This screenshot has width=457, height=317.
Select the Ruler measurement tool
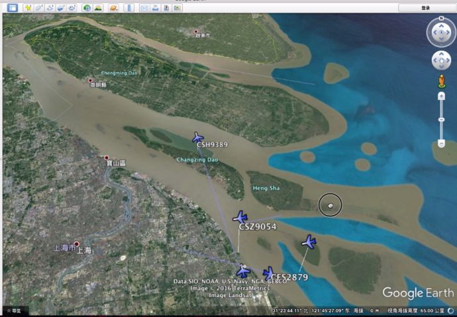pos(129,8)
